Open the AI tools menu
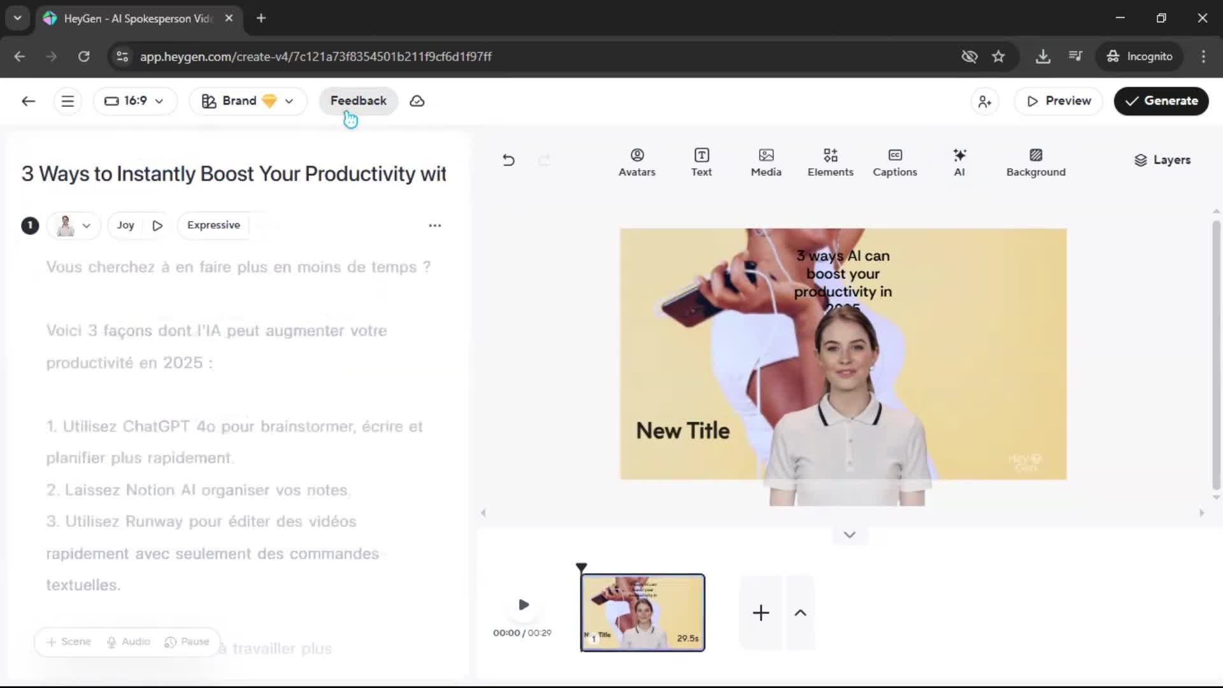Viewport: 1223px width, 688px height. tap(959, 162)
